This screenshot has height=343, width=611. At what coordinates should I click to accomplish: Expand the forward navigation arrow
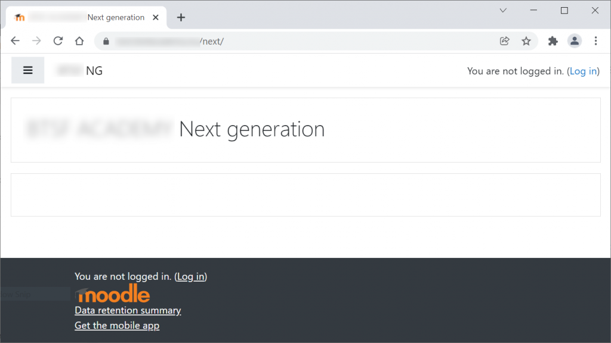click(36, 41)
